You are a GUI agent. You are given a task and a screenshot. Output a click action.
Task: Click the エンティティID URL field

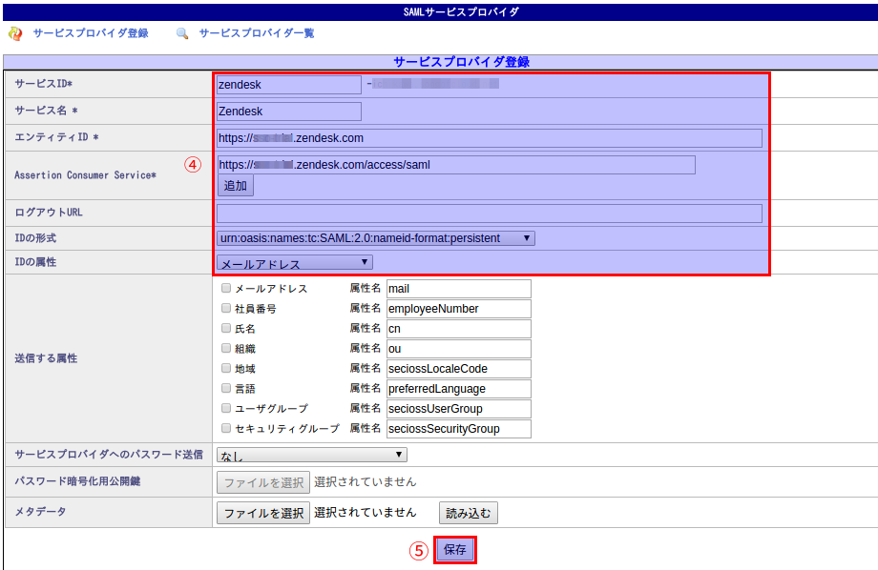490,138
